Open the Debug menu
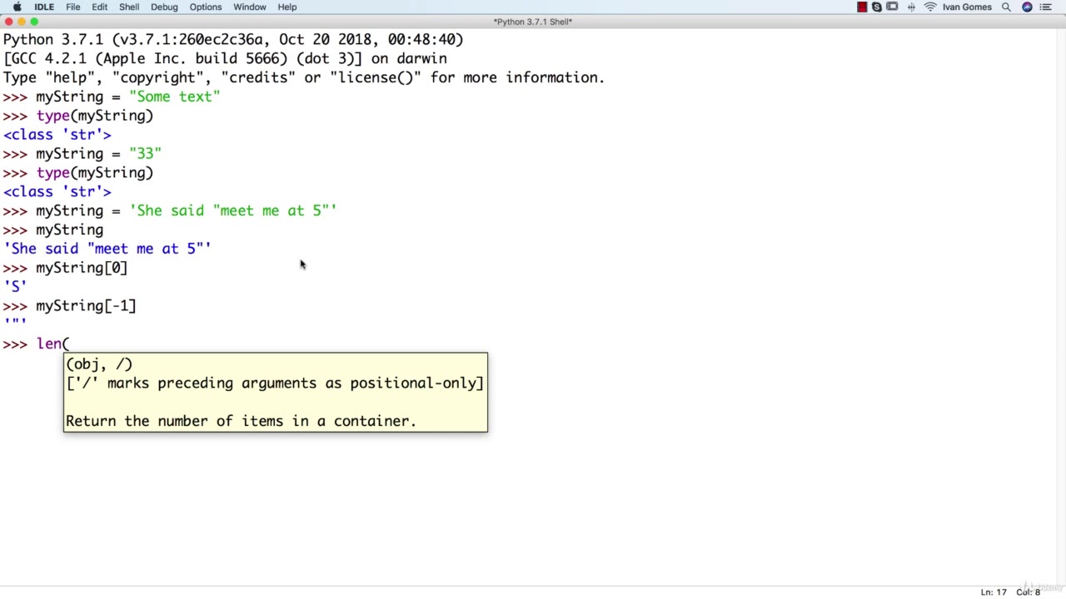This screenshot has height=599, width=1066. click(x=164, y=7)
